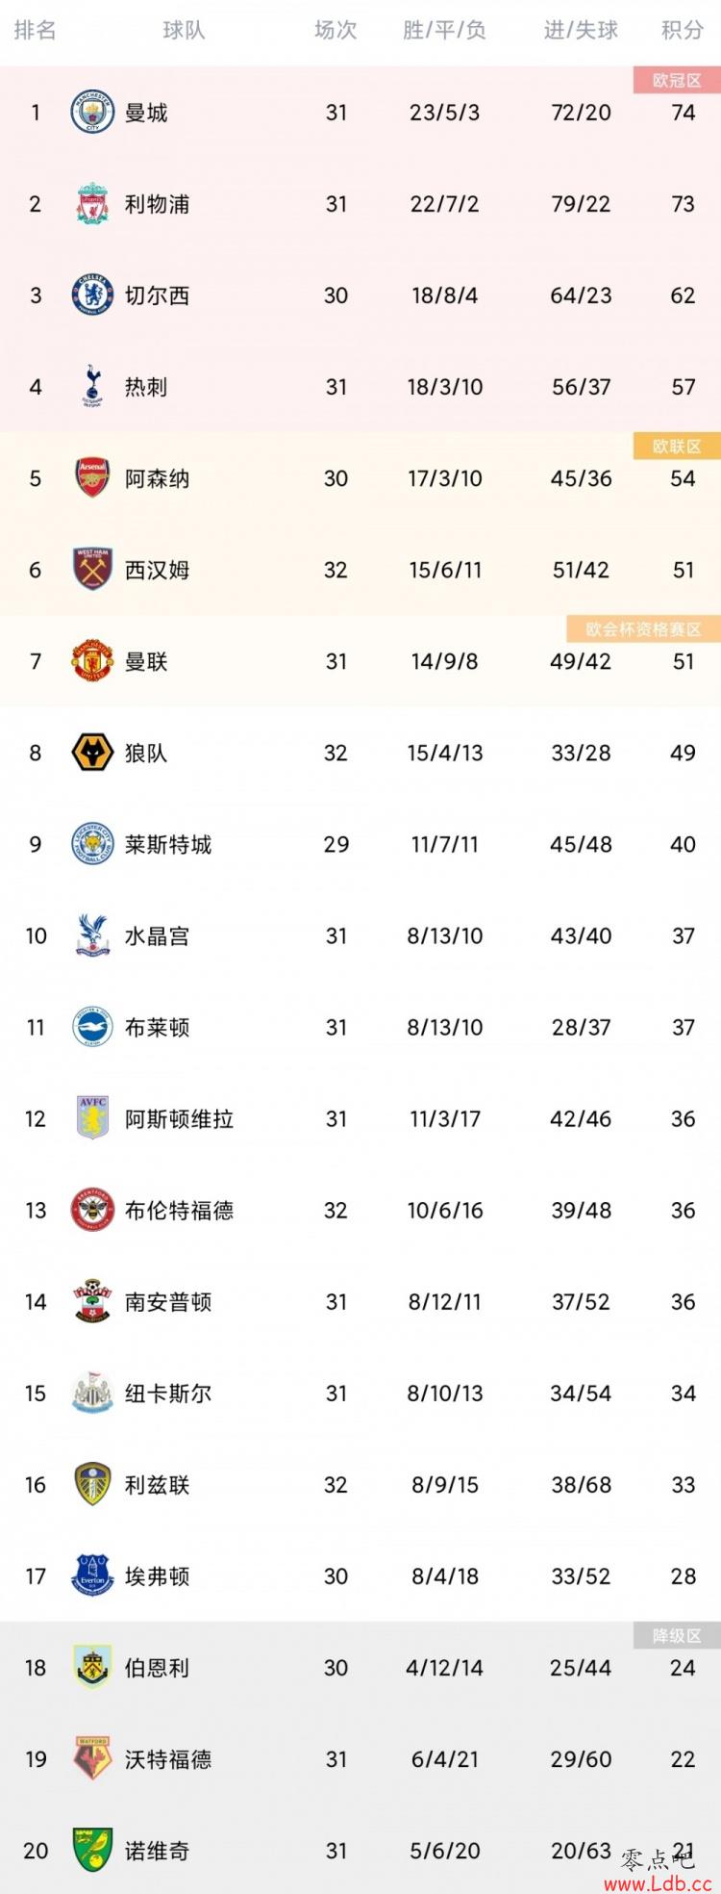
Task: Click the Manchester City club crest
Action: tap(93, 113)
